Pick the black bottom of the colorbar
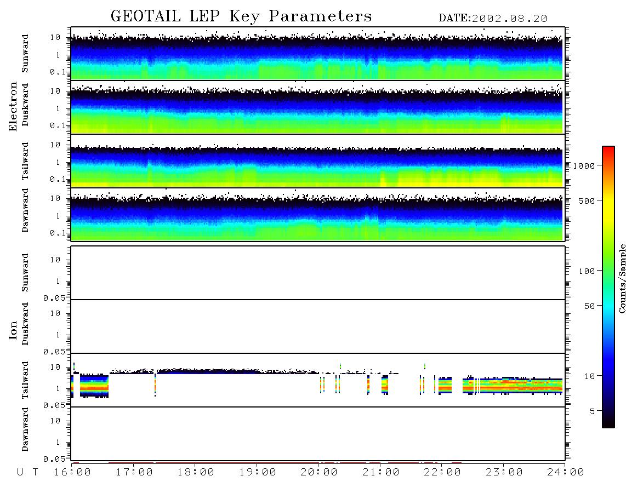This screenshot has height=482, width=626. click(608, 421)
